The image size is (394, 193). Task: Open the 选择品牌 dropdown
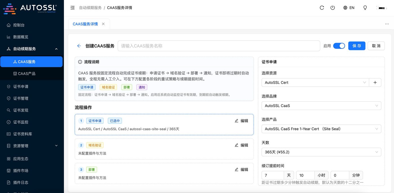[321, 106]
